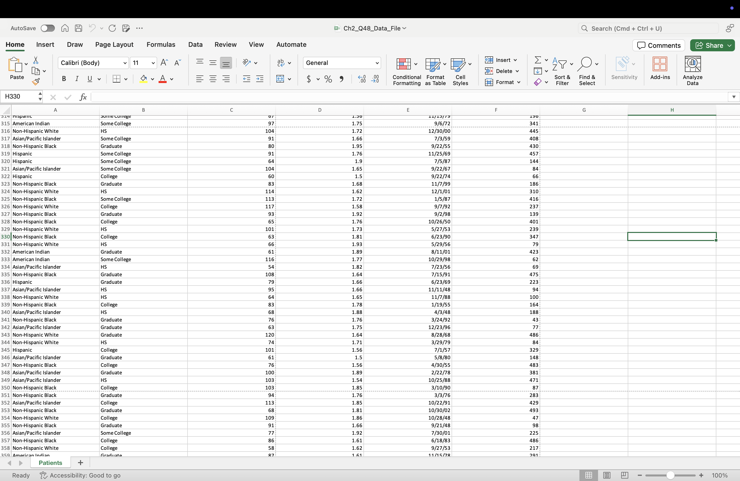
Task: Open the Page Layout tab
Action: [x=114, y=45]
